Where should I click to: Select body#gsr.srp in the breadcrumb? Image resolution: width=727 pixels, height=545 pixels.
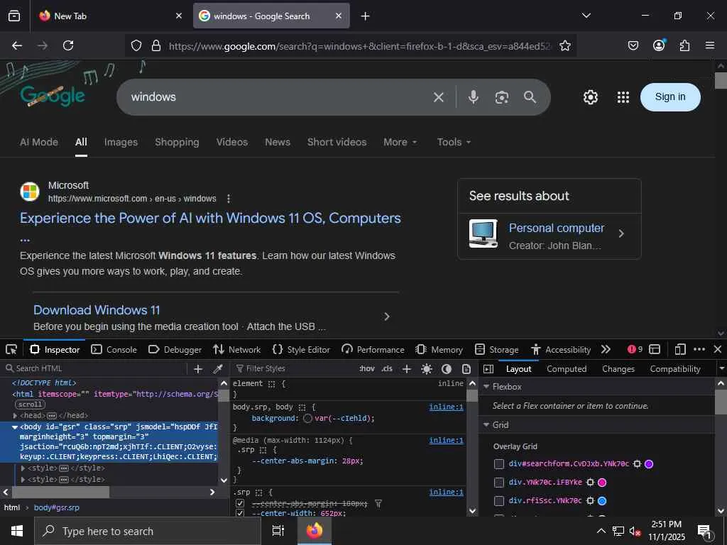(57, 507)
